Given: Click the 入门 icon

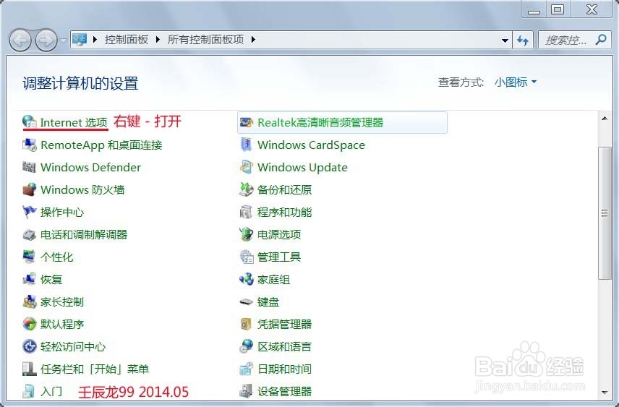Looking at the screenshot, I should pyautogui.click(x=29, y=391).
